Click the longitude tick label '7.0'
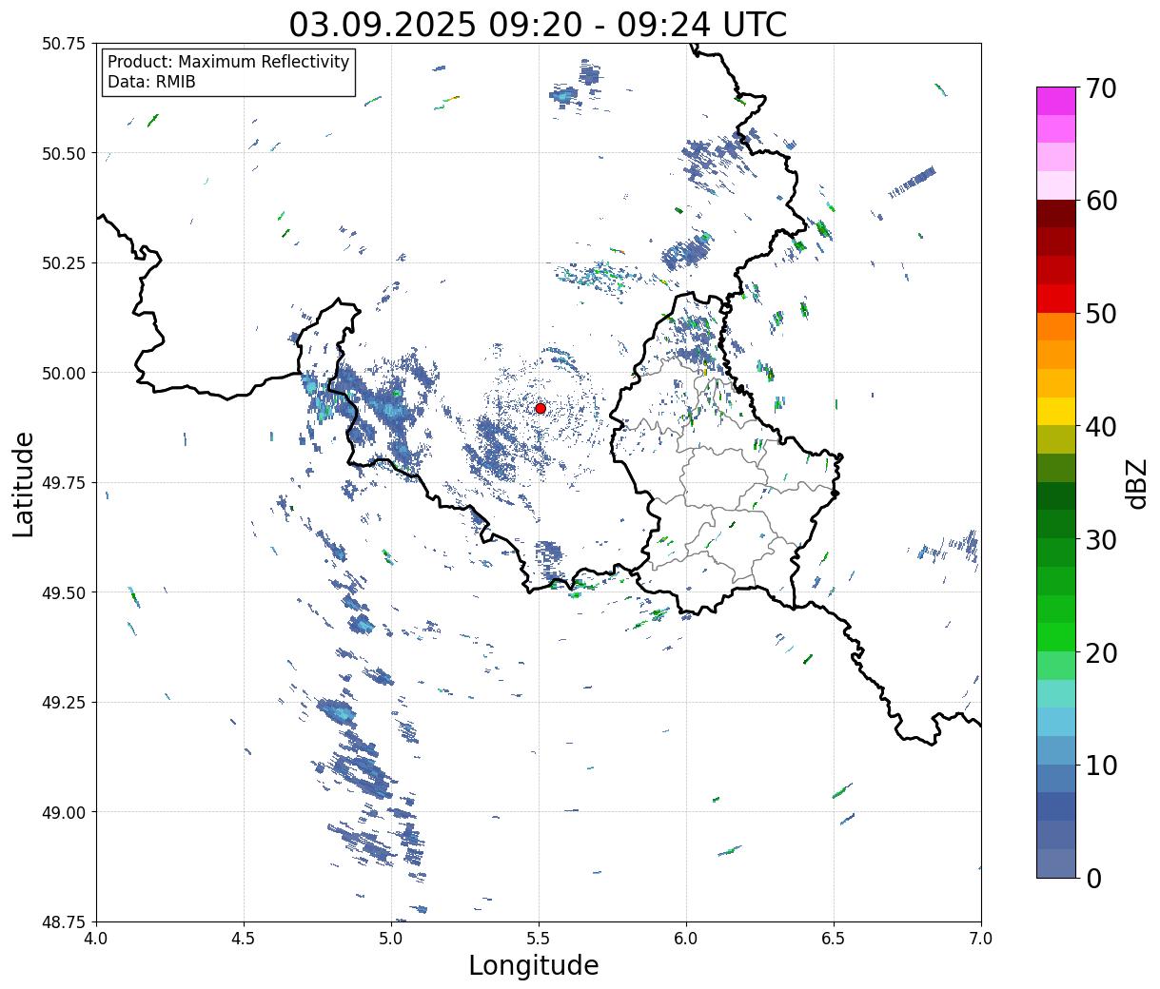 coord(981,939)
